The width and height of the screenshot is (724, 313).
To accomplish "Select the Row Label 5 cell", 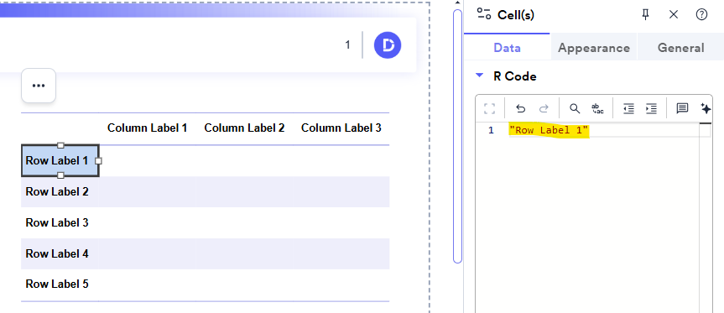I will click(60, 284).
